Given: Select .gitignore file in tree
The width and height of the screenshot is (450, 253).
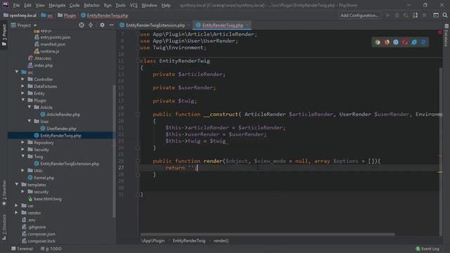Looking at the screenshot, I should coord(37,226).
